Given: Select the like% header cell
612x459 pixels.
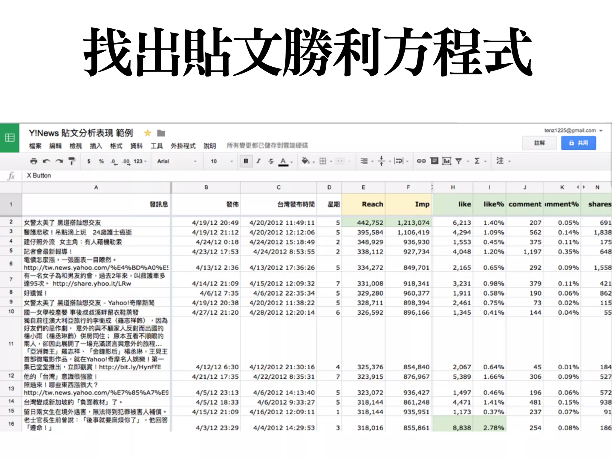Looking at the screenshot, I should [x=489, y=204].
